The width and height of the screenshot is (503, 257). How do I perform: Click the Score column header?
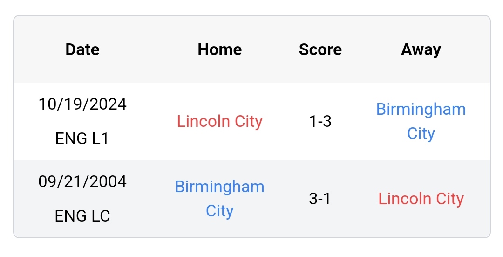click(320, 49)
